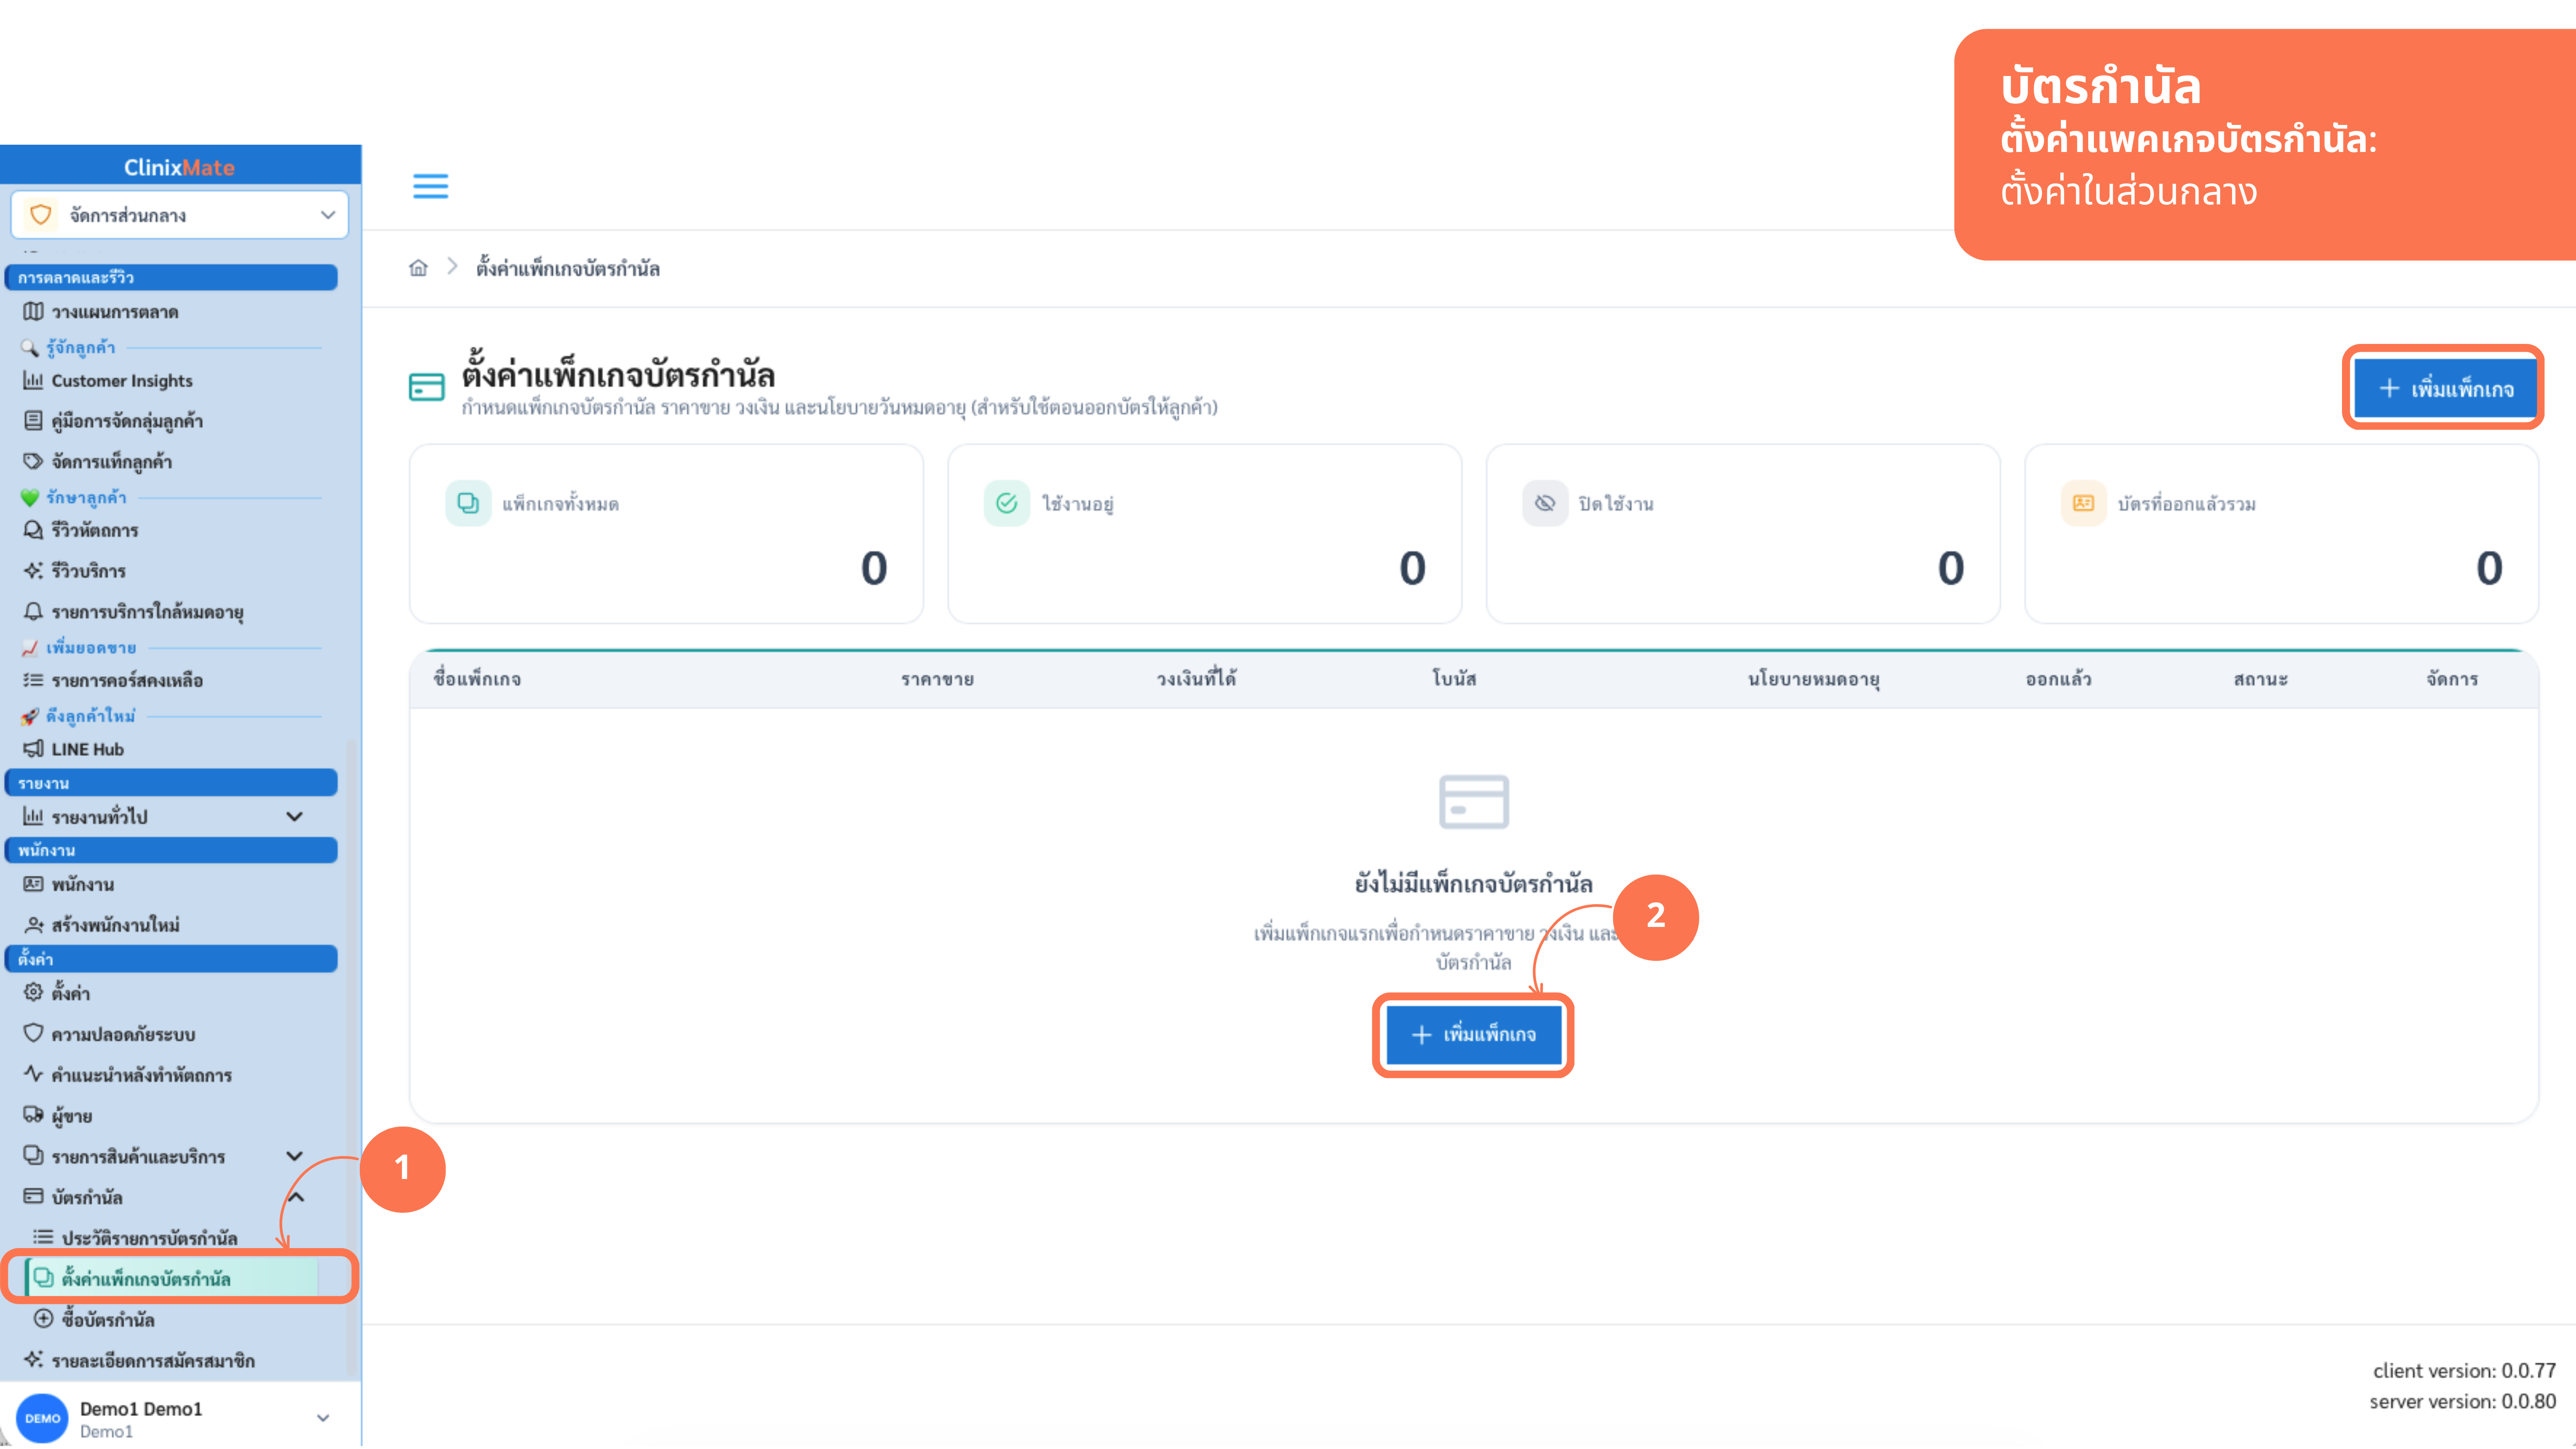
Task: Expand the รายการสินค้าและบริการ submenu
Action: [x=295, y=1156]
